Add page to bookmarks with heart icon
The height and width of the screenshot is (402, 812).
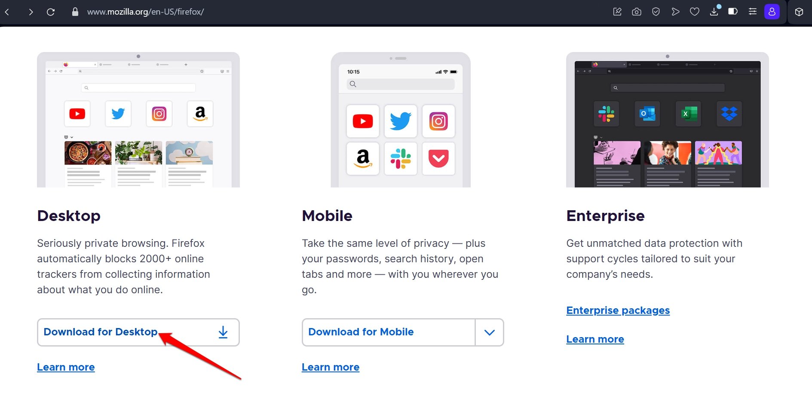695,12
